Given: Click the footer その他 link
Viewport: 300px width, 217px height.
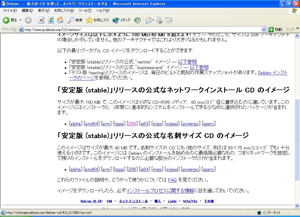Looking at the screenshot, I should 209,201.
